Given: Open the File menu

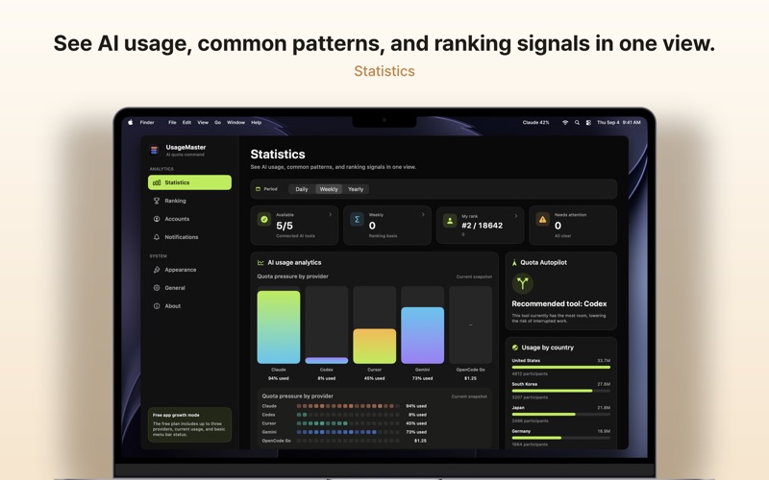Looking at the screenshot, I should (172, 123).
